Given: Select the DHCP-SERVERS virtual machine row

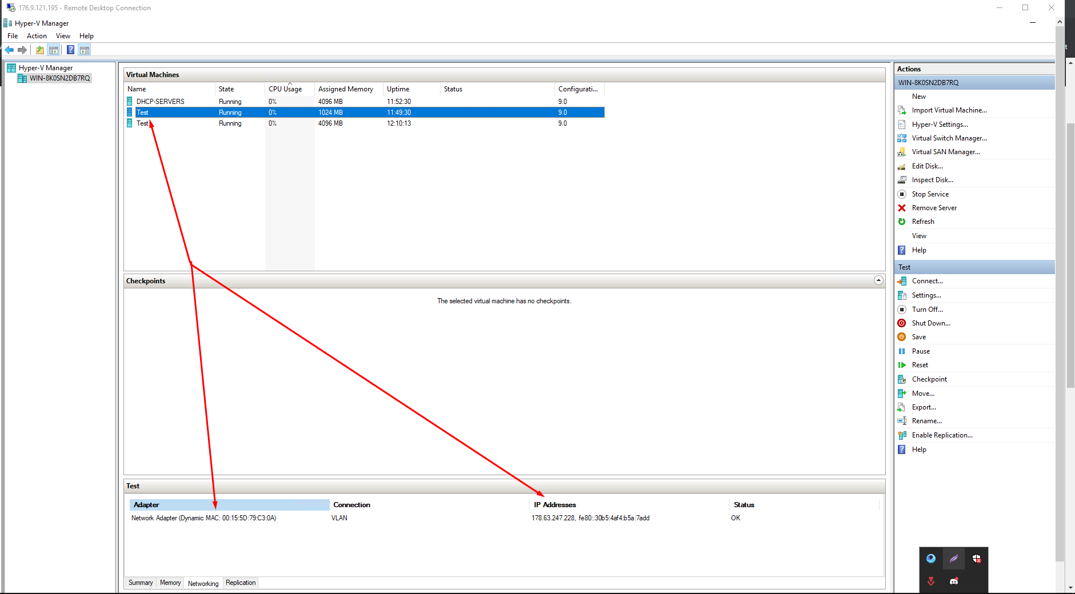Looking at the screenshot, I should (160, 101).
